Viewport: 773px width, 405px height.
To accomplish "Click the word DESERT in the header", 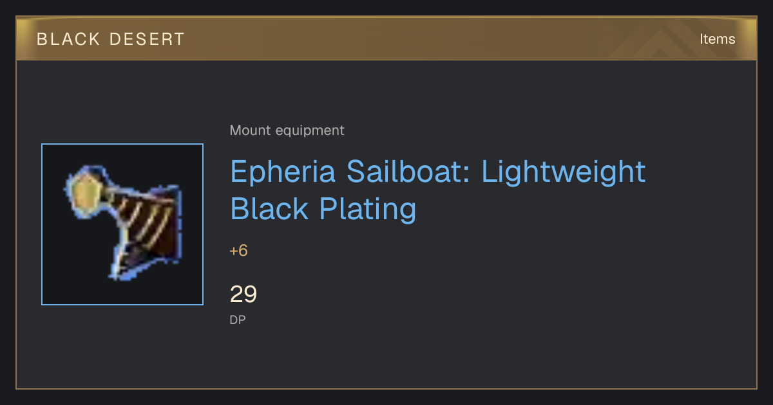I will click(x=147, y=39).
